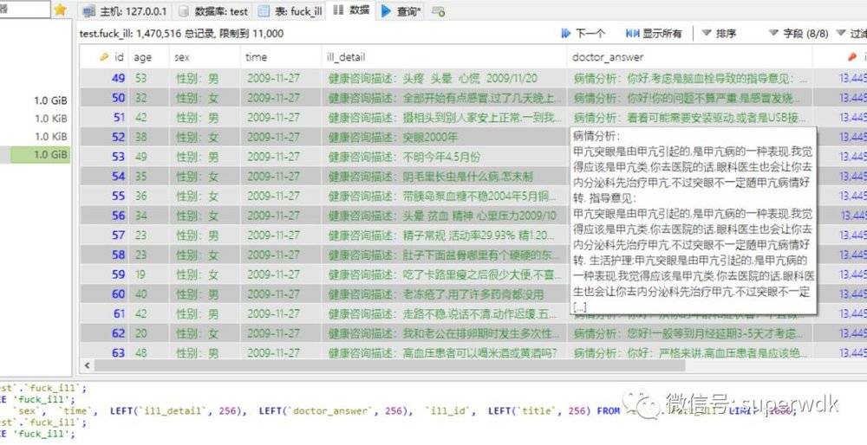Click age cell 53 in row 49
867x445 pixels.
click(x=149, y=79)
